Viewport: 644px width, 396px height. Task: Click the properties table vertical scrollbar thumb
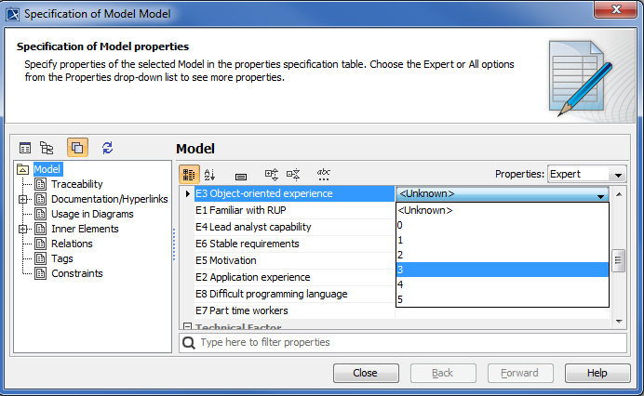click(x=618, y=260)
